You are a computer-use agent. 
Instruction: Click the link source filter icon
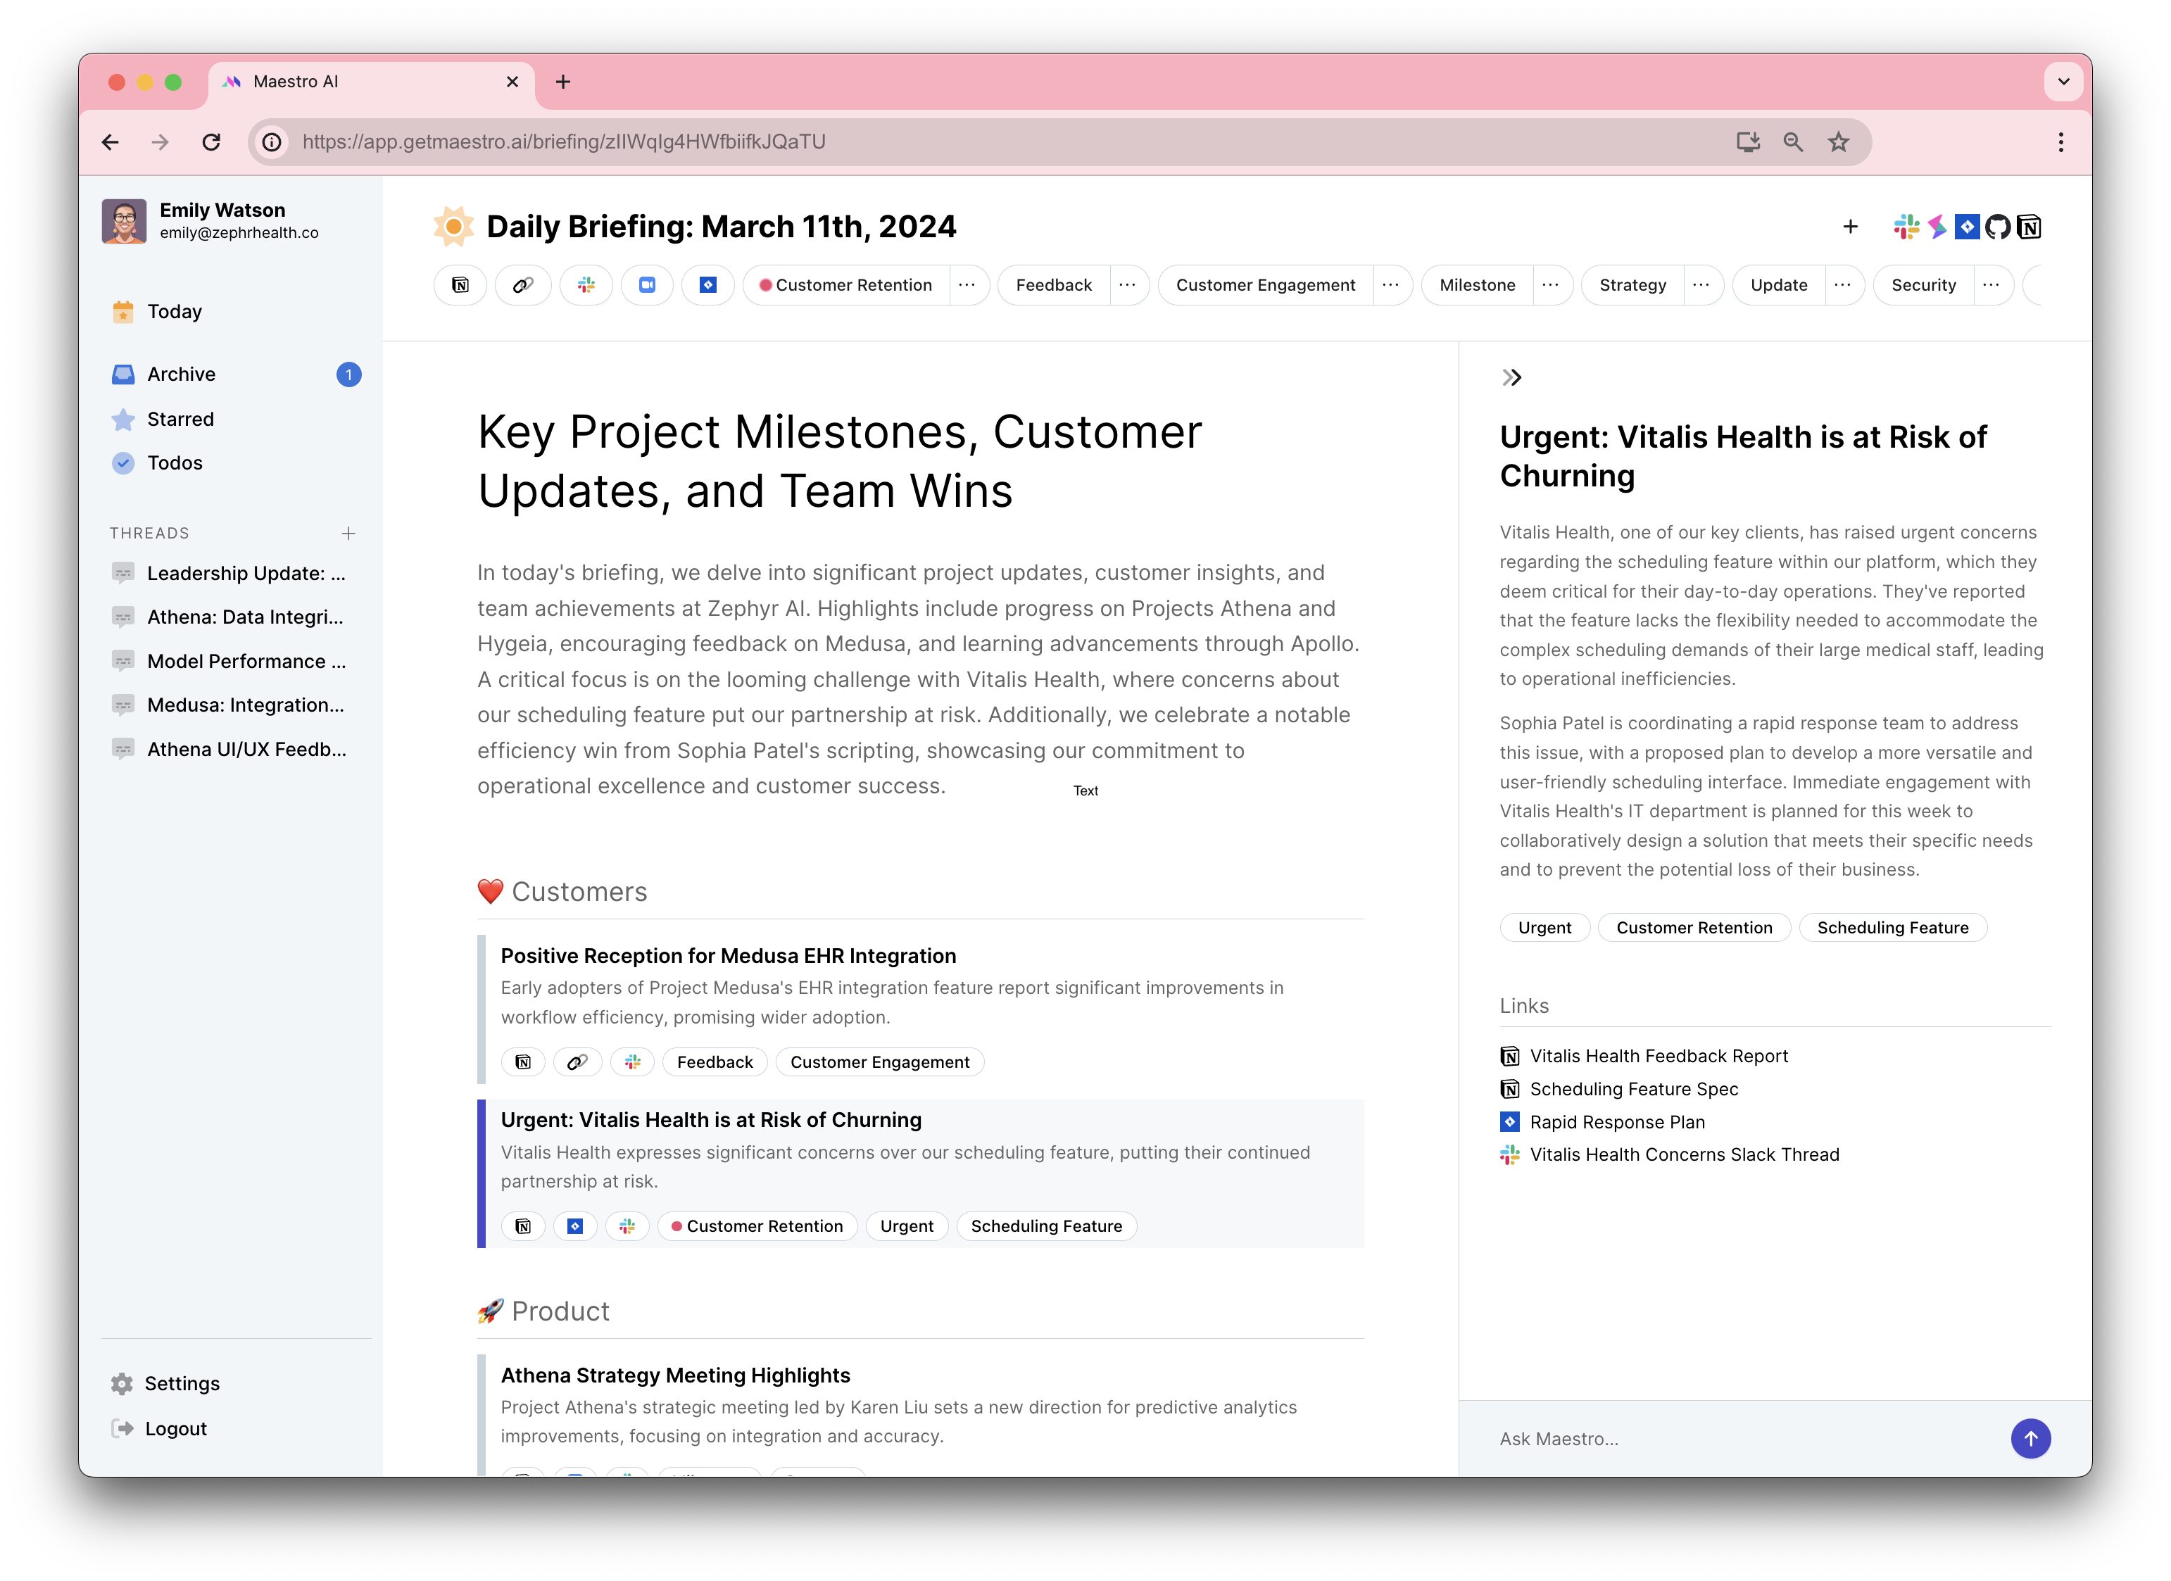(522, 284)
